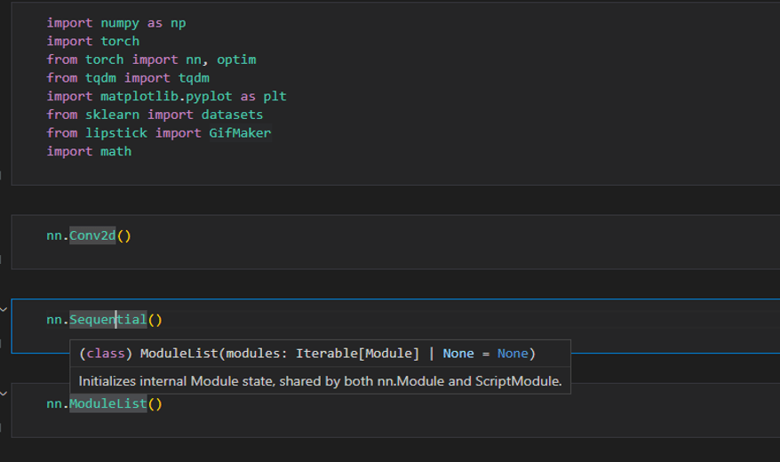
Task: Click the parentheses after Conv2d
Action: point(123,236)
